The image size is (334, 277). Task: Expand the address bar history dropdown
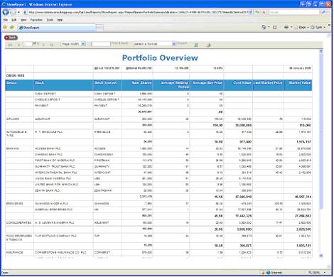(x=252, y=12)
